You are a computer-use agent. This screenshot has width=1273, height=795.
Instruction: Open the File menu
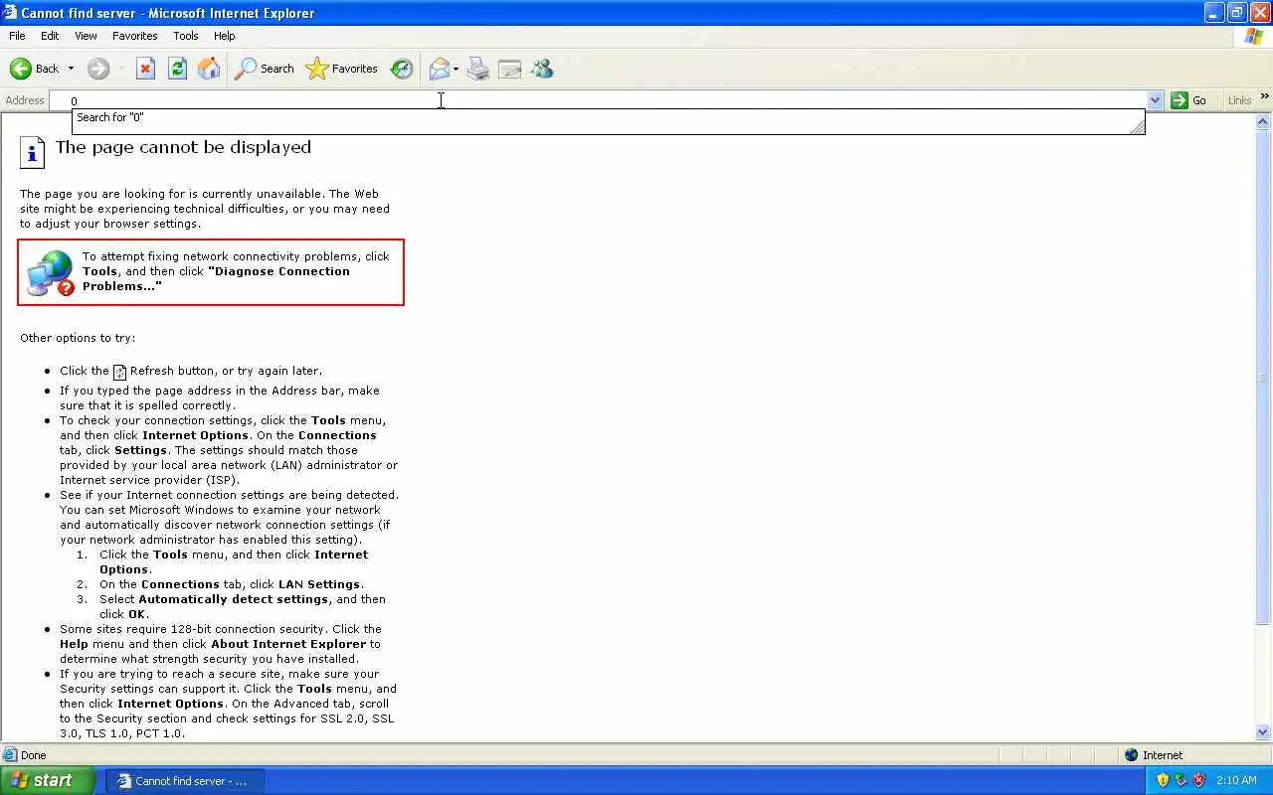(x=17, y=36)
